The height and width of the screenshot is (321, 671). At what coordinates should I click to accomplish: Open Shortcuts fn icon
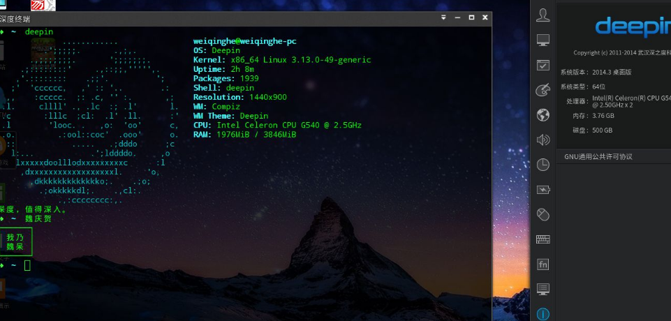(543, 264)
